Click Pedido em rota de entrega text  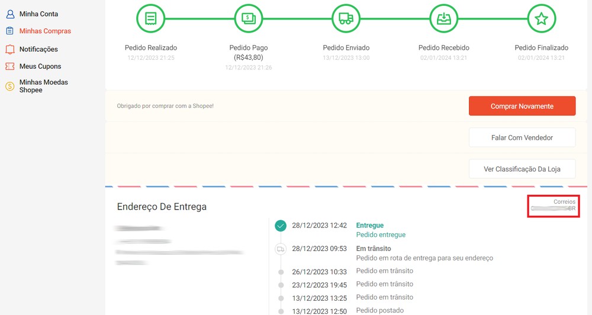(424, 258)
